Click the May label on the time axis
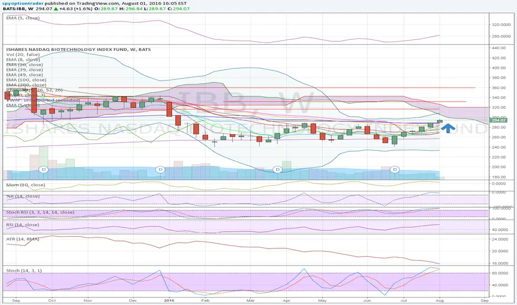517x305 pixels. [322, 301]
